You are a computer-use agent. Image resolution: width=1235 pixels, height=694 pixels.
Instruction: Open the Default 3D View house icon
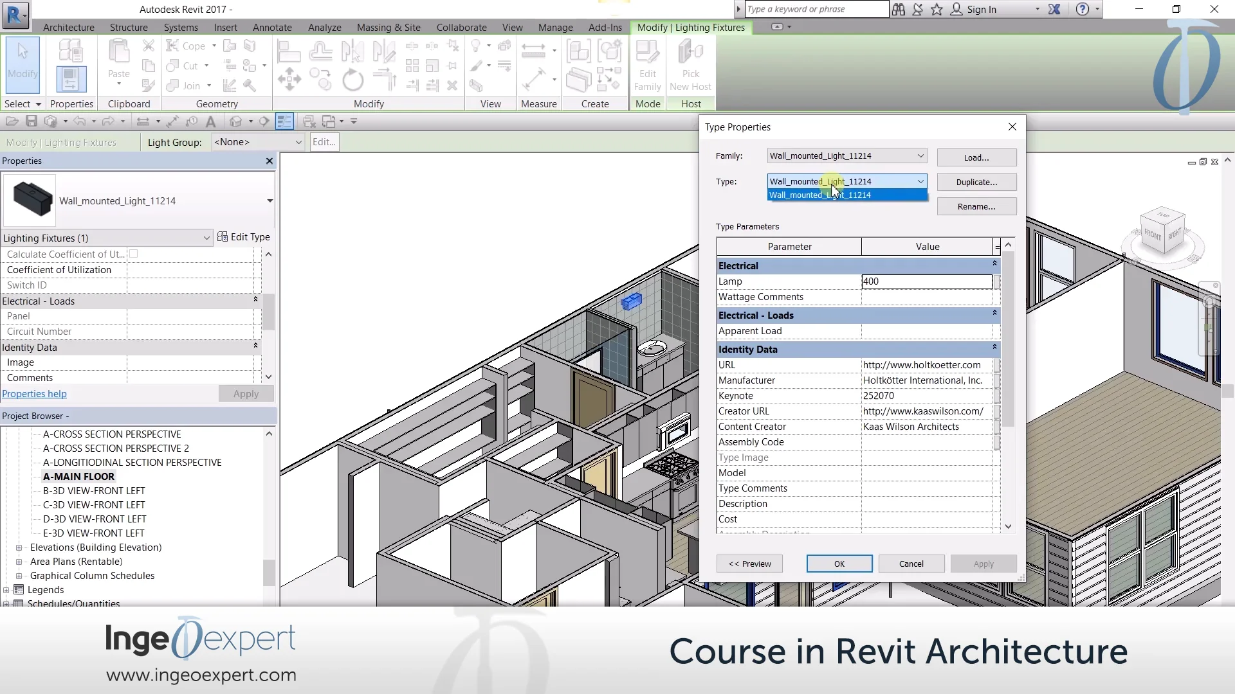235,121
